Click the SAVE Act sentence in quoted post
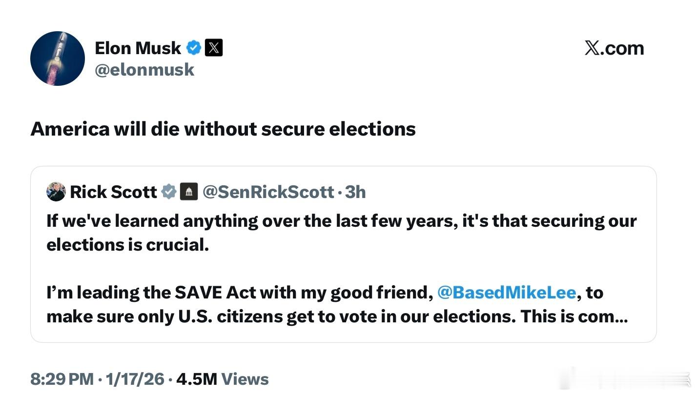Viewport: 697px width, 396px height. tap(239, 293)
